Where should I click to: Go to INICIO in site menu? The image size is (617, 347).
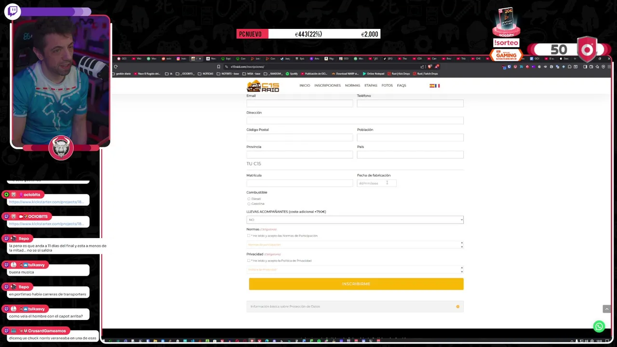pos(305,86)
